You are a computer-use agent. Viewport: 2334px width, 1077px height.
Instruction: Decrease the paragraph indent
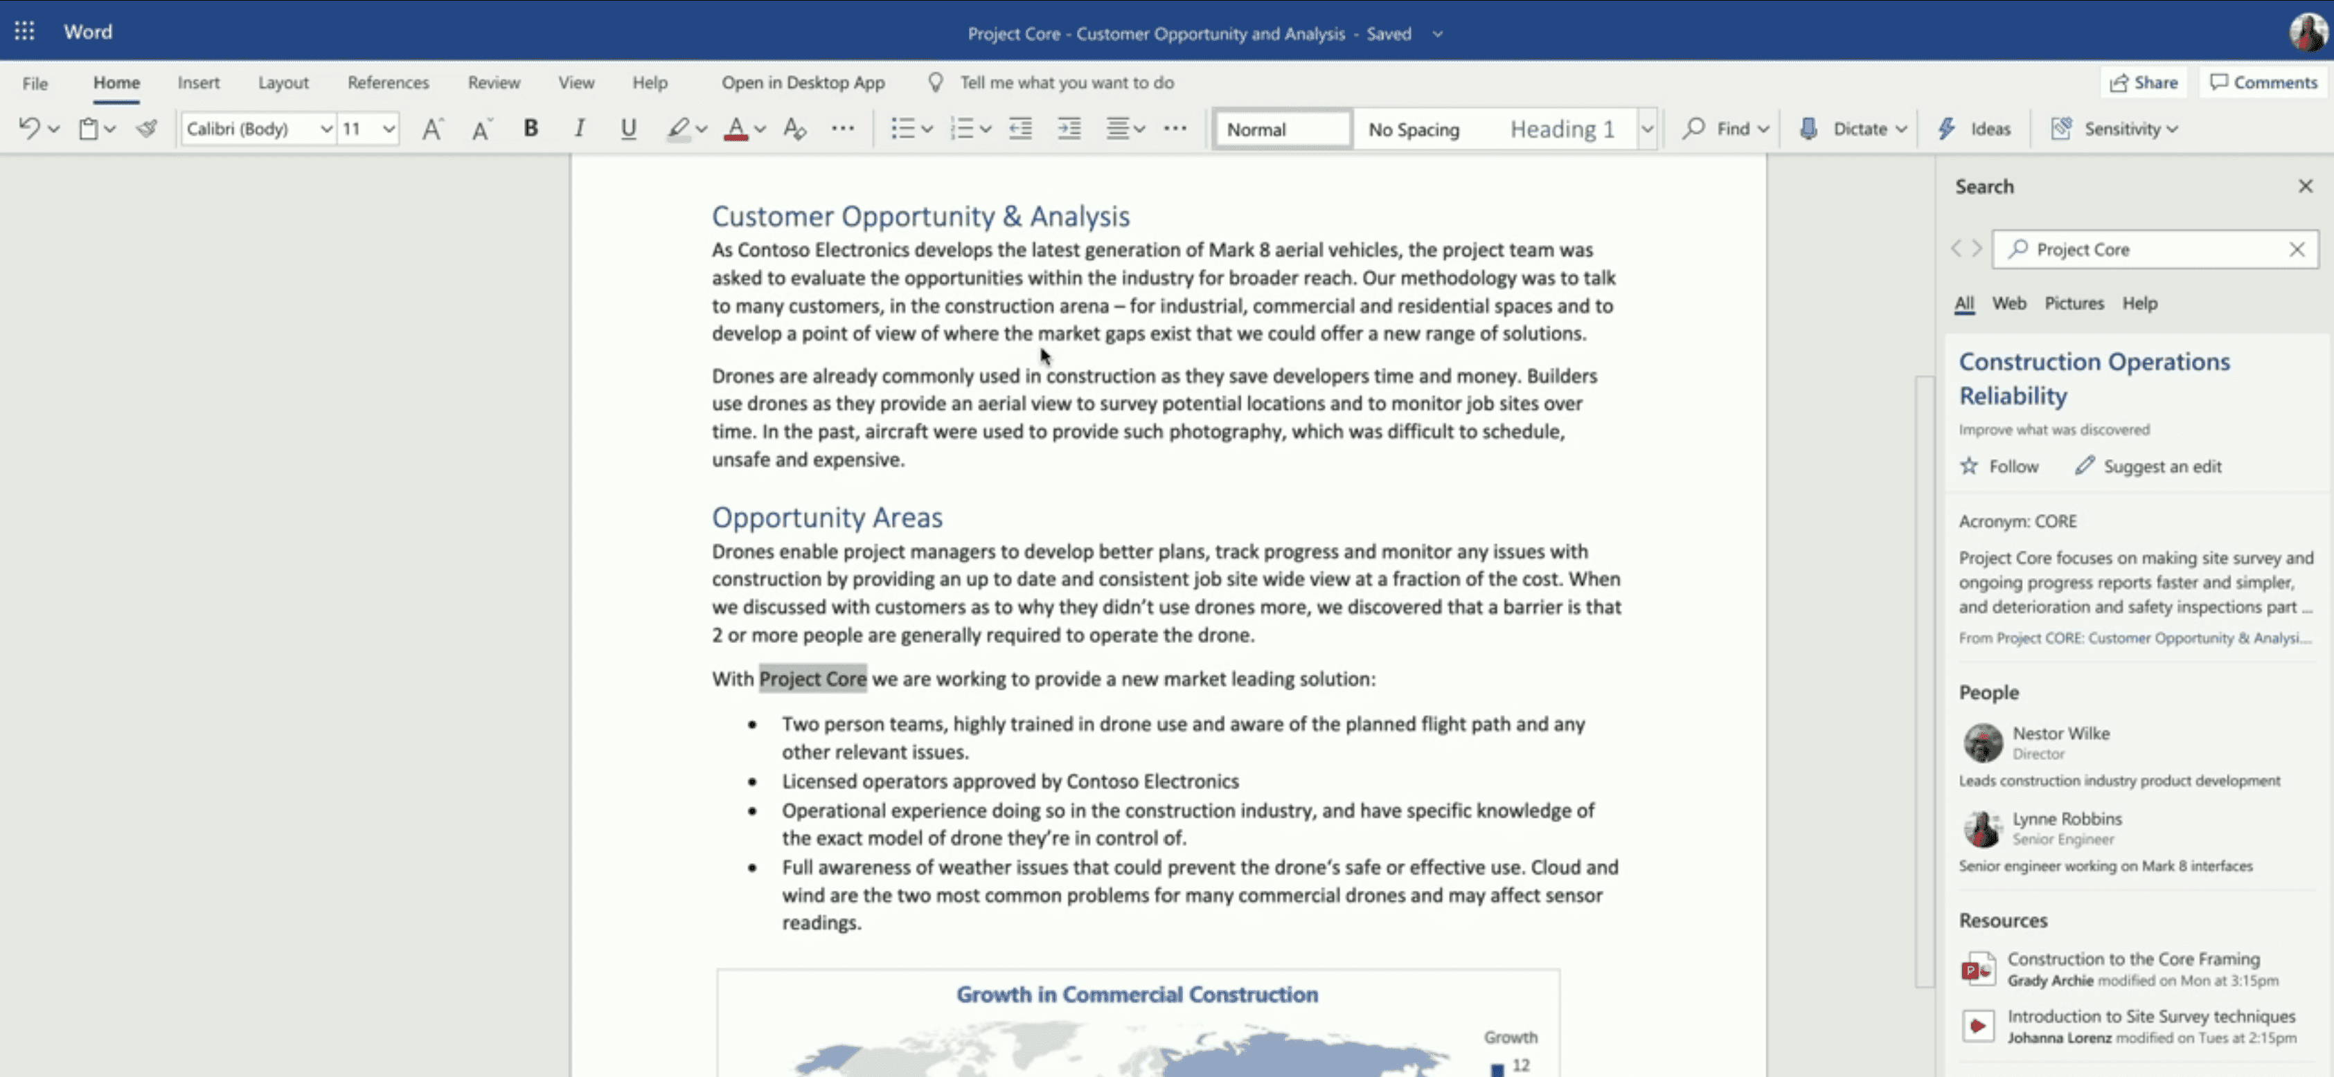1020,129
